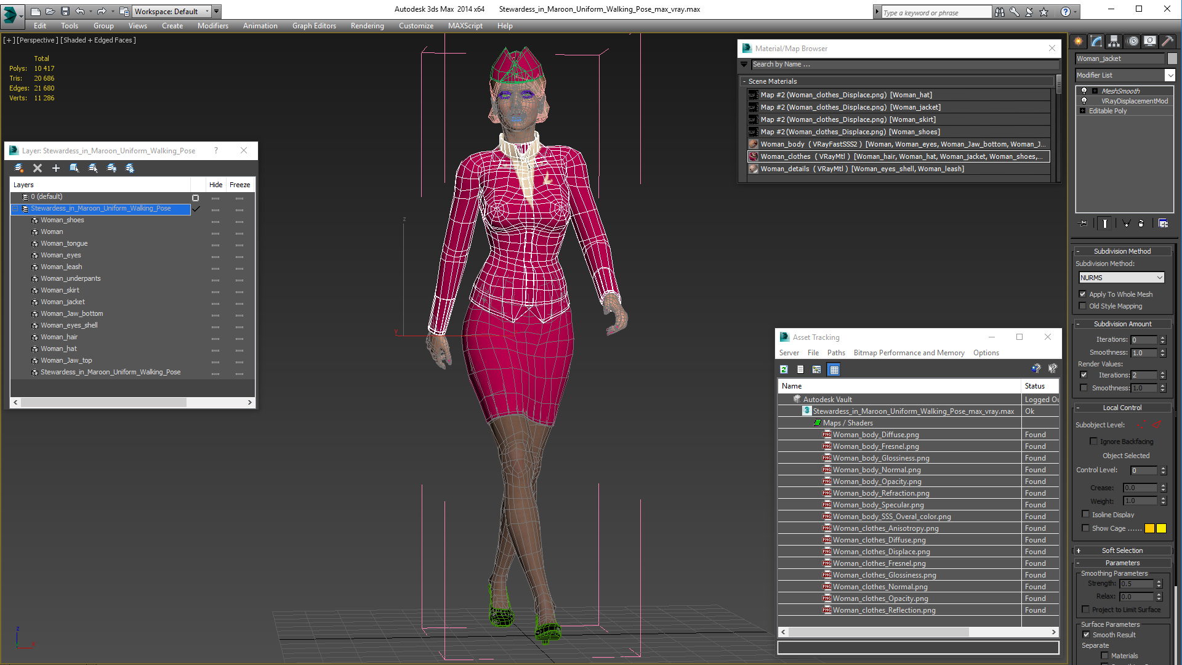Viewport: 1182px width, 665px height.
Task: Enable Old Style Mapping checkbox
Action: pyautogui.click(x=1083, y=305)
